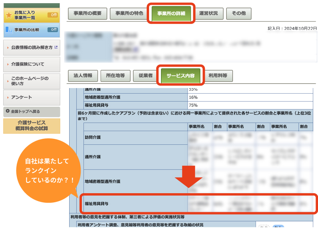Switch to the 所在地等 sub-tab
This screenshot has height=238, width=318.
(x=115, y=75)
